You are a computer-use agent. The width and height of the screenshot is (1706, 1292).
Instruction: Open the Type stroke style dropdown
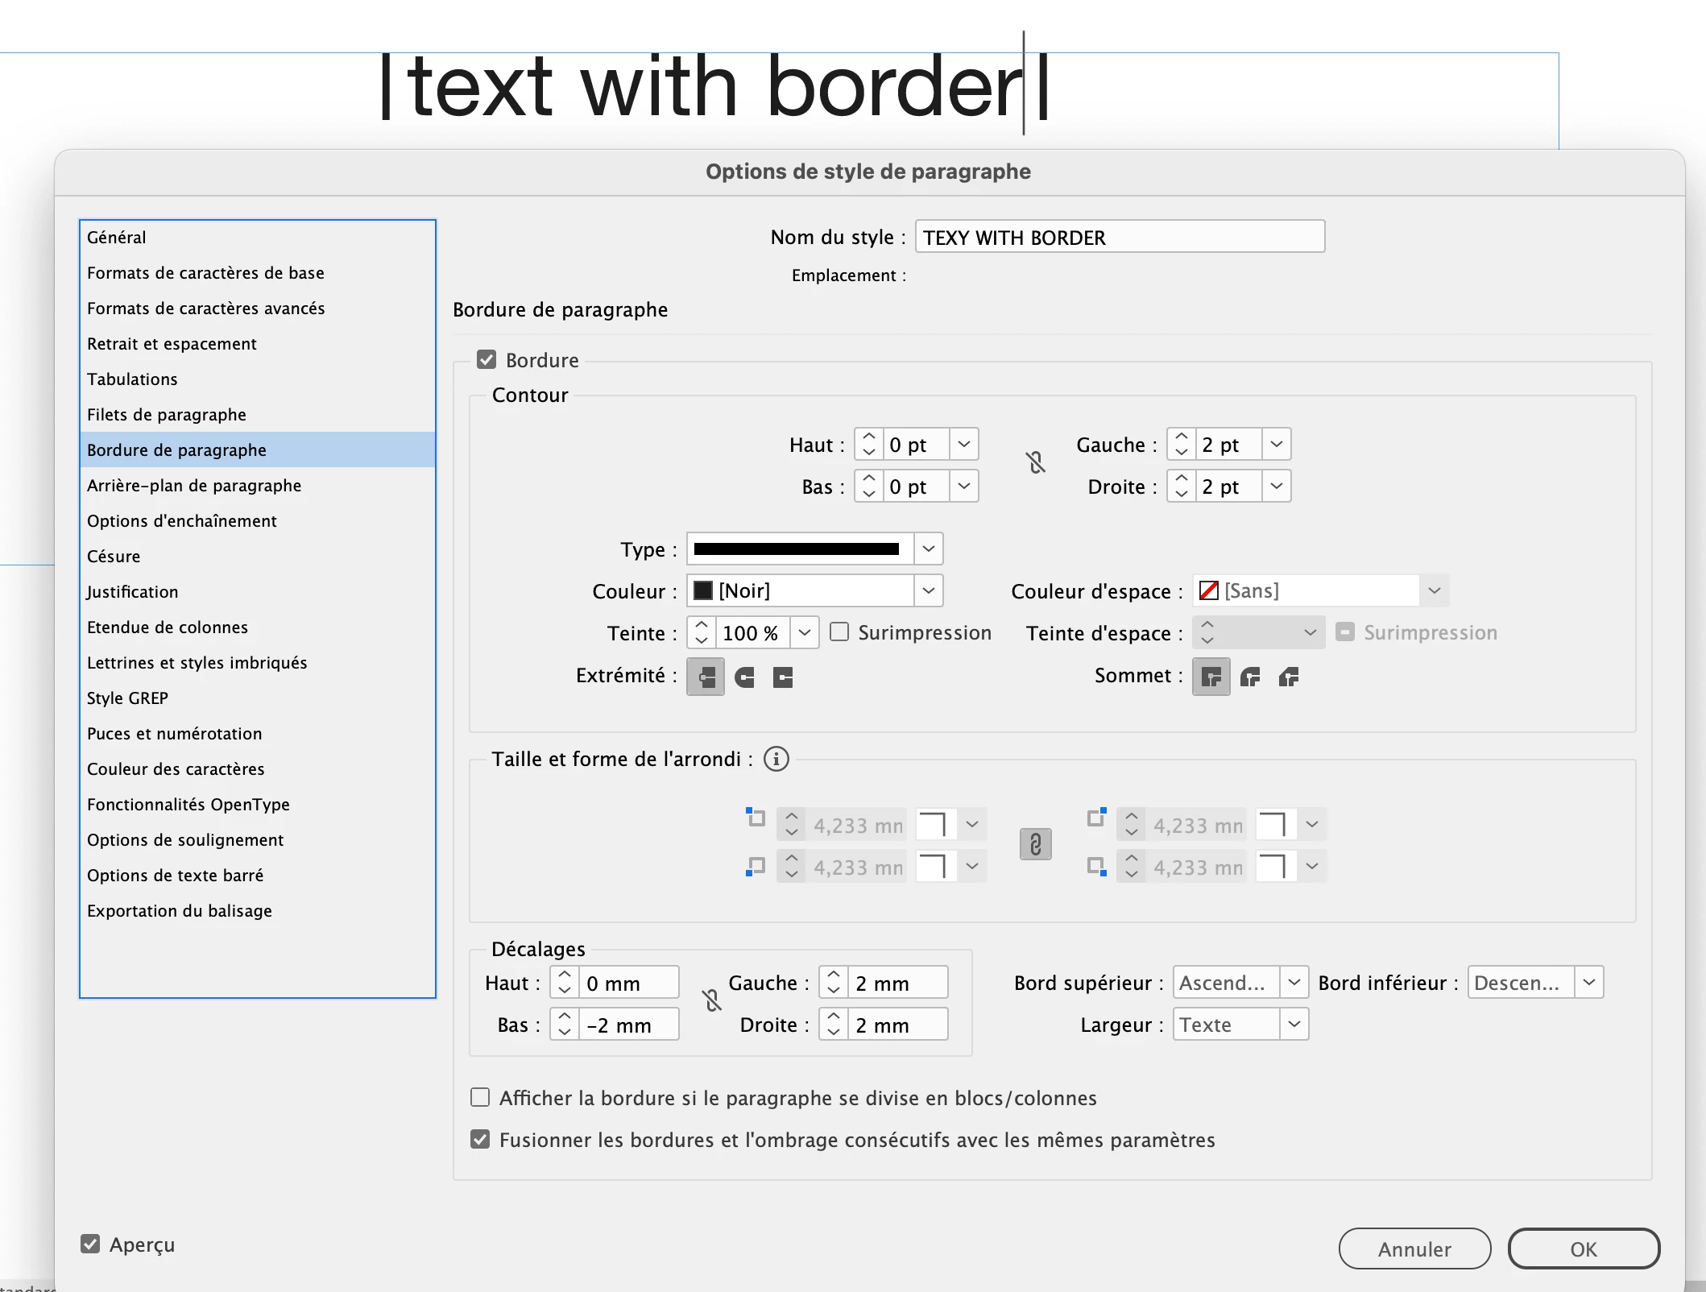point(928,549)
